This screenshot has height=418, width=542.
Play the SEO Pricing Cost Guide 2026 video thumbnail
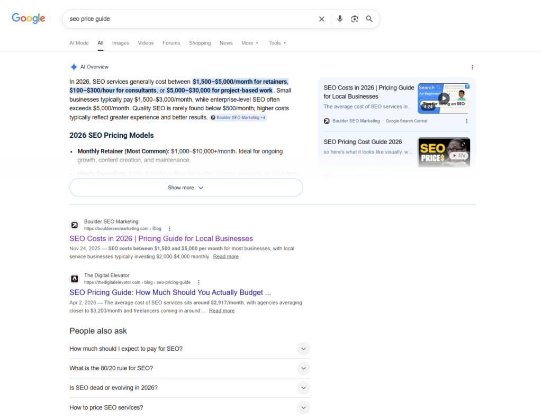coord(444,152)
